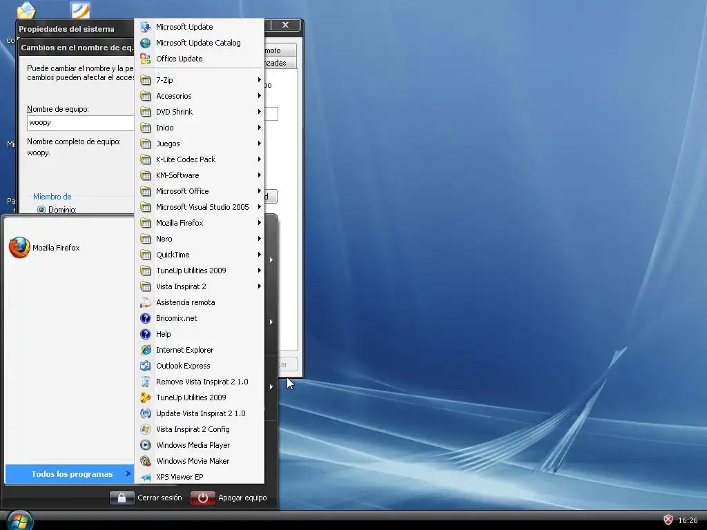Expand Microsoft Visual Studio 2005 submenu arrow
The height and width of the screenshot is (530, 707).
pyautogui.click(x=260, y=207)
